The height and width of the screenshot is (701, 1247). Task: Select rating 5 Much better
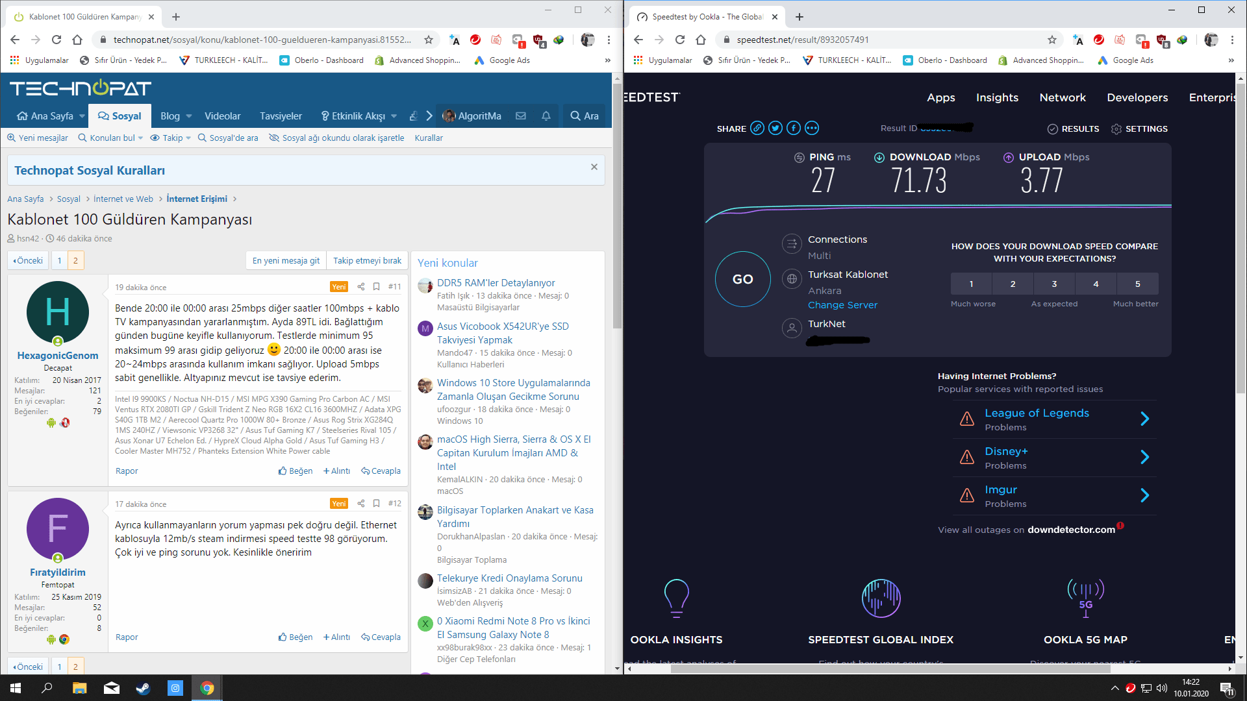coord(1137,284)
